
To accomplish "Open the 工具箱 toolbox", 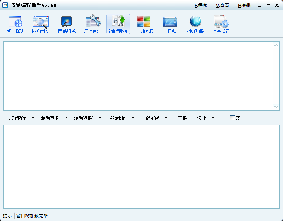I will [170, 24].
